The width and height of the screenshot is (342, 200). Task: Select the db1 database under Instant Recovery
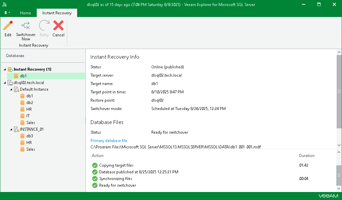point(23,76)
